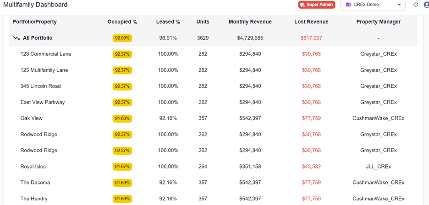Select the Royal Isles property
Screen dimensions: 429x205
point(33,167)
